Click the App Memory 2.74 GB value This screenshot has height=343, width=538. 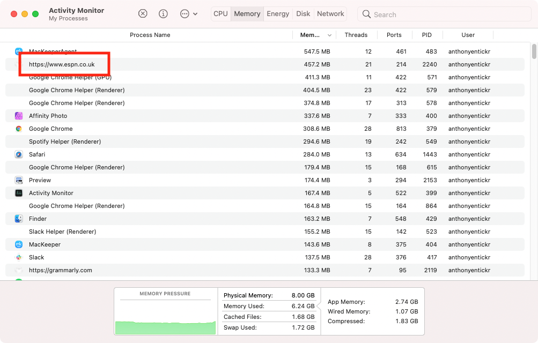[x=407, y=302]
